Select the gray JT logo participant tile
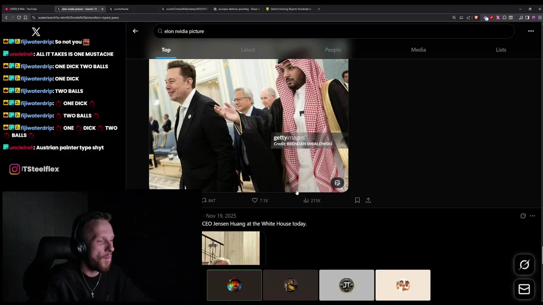This screenshot has height=305, width=543. pyautogui.click(x=347, y=285)
